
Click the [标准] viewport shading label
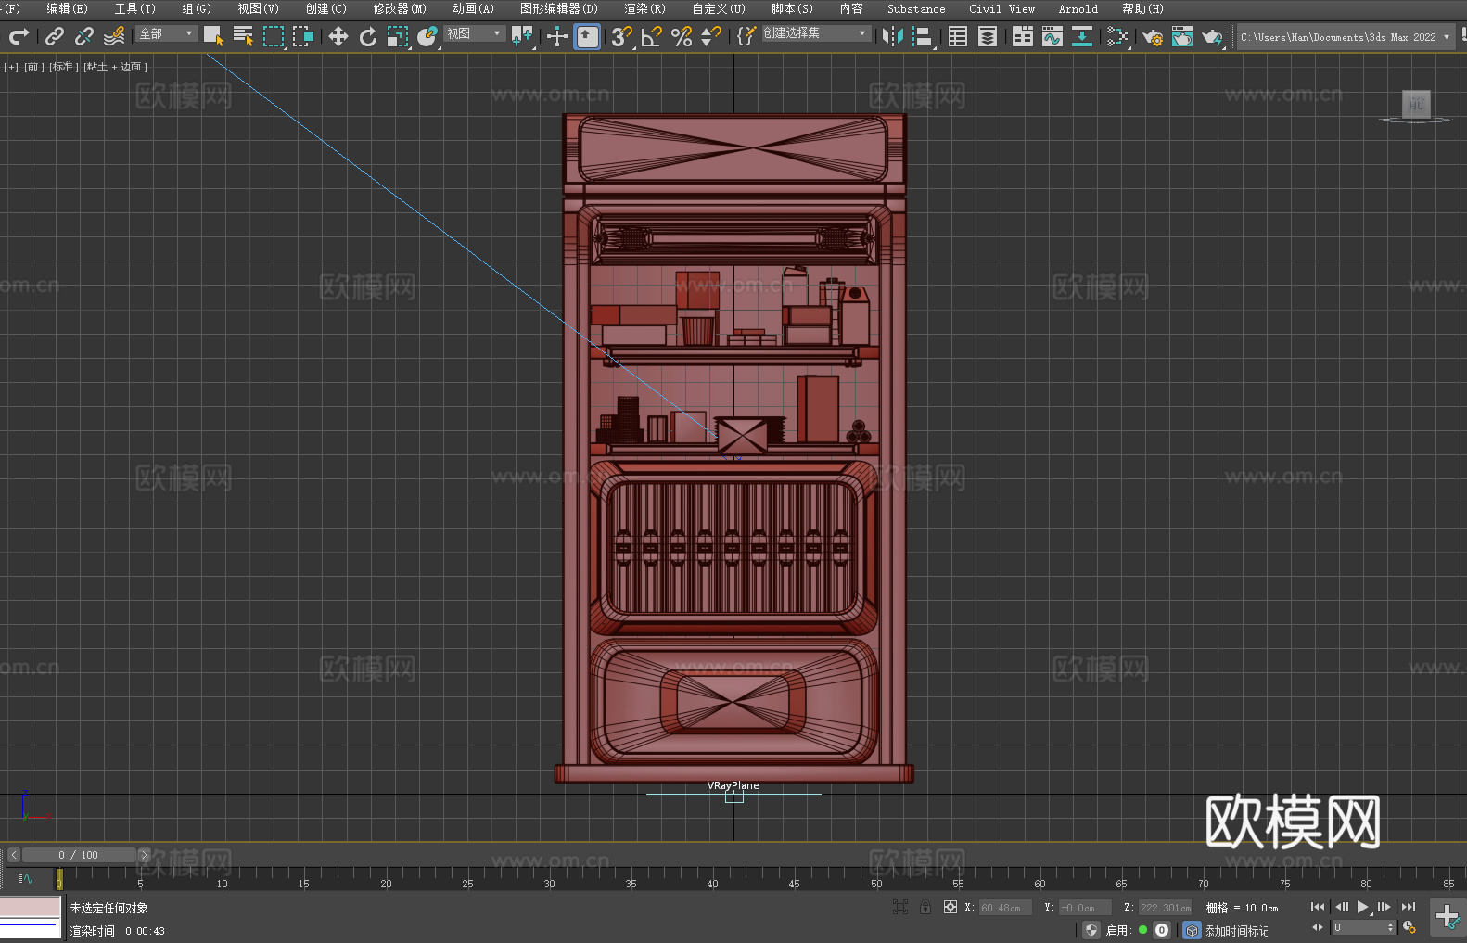pyautogui.click(x=62, y=67)
